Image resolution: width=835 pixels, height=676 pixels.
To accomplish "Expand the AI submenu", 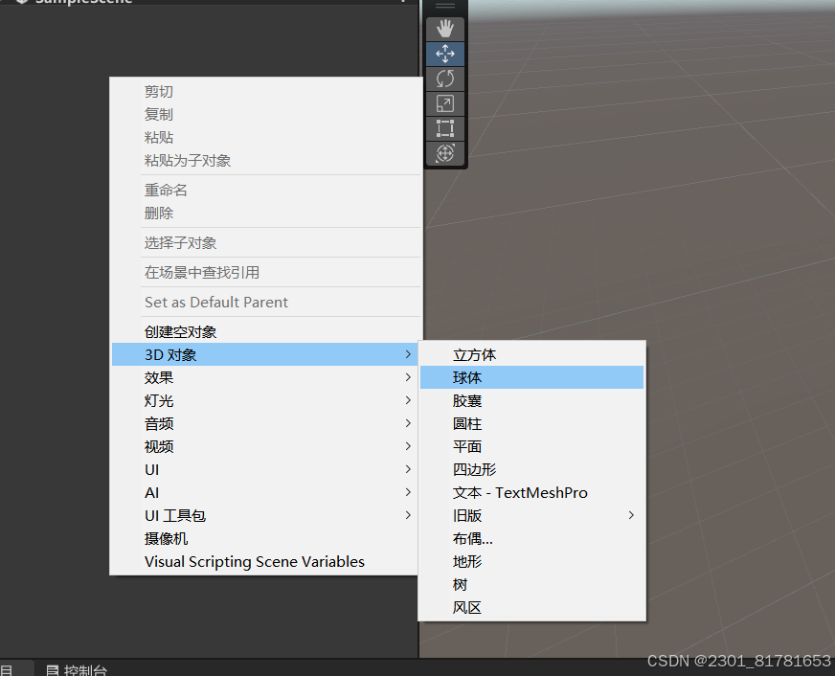I will [x=266, y=492].
